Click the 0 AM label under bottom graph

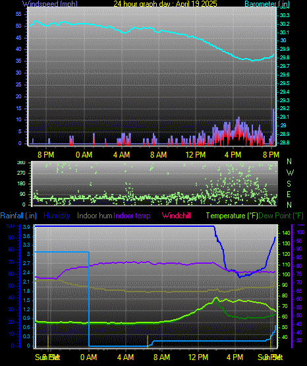click(x=88, y=357)
